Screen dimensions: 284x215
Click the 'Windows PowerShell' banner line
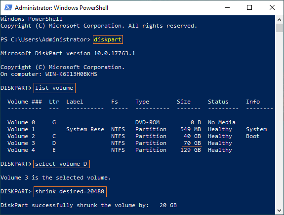point(31,19)
